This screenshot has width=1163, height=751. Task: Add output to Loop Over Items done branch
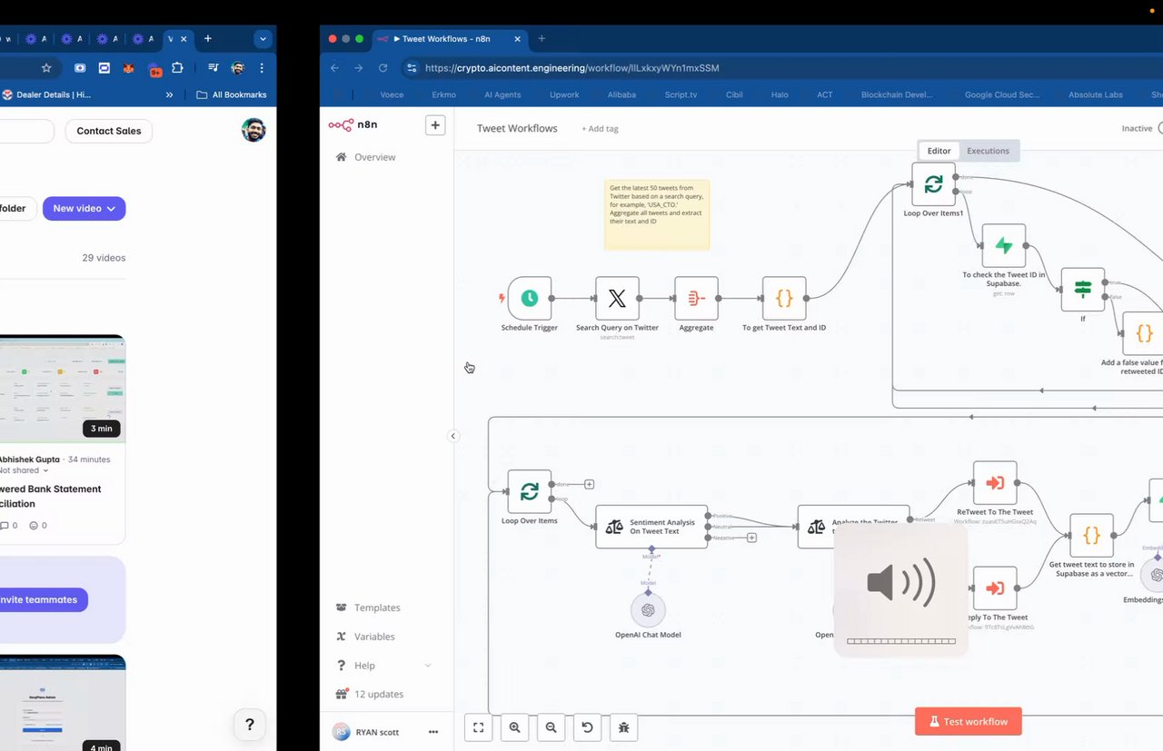[x=589, y=484]
